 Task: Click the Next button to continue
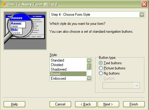coord(108,104)
